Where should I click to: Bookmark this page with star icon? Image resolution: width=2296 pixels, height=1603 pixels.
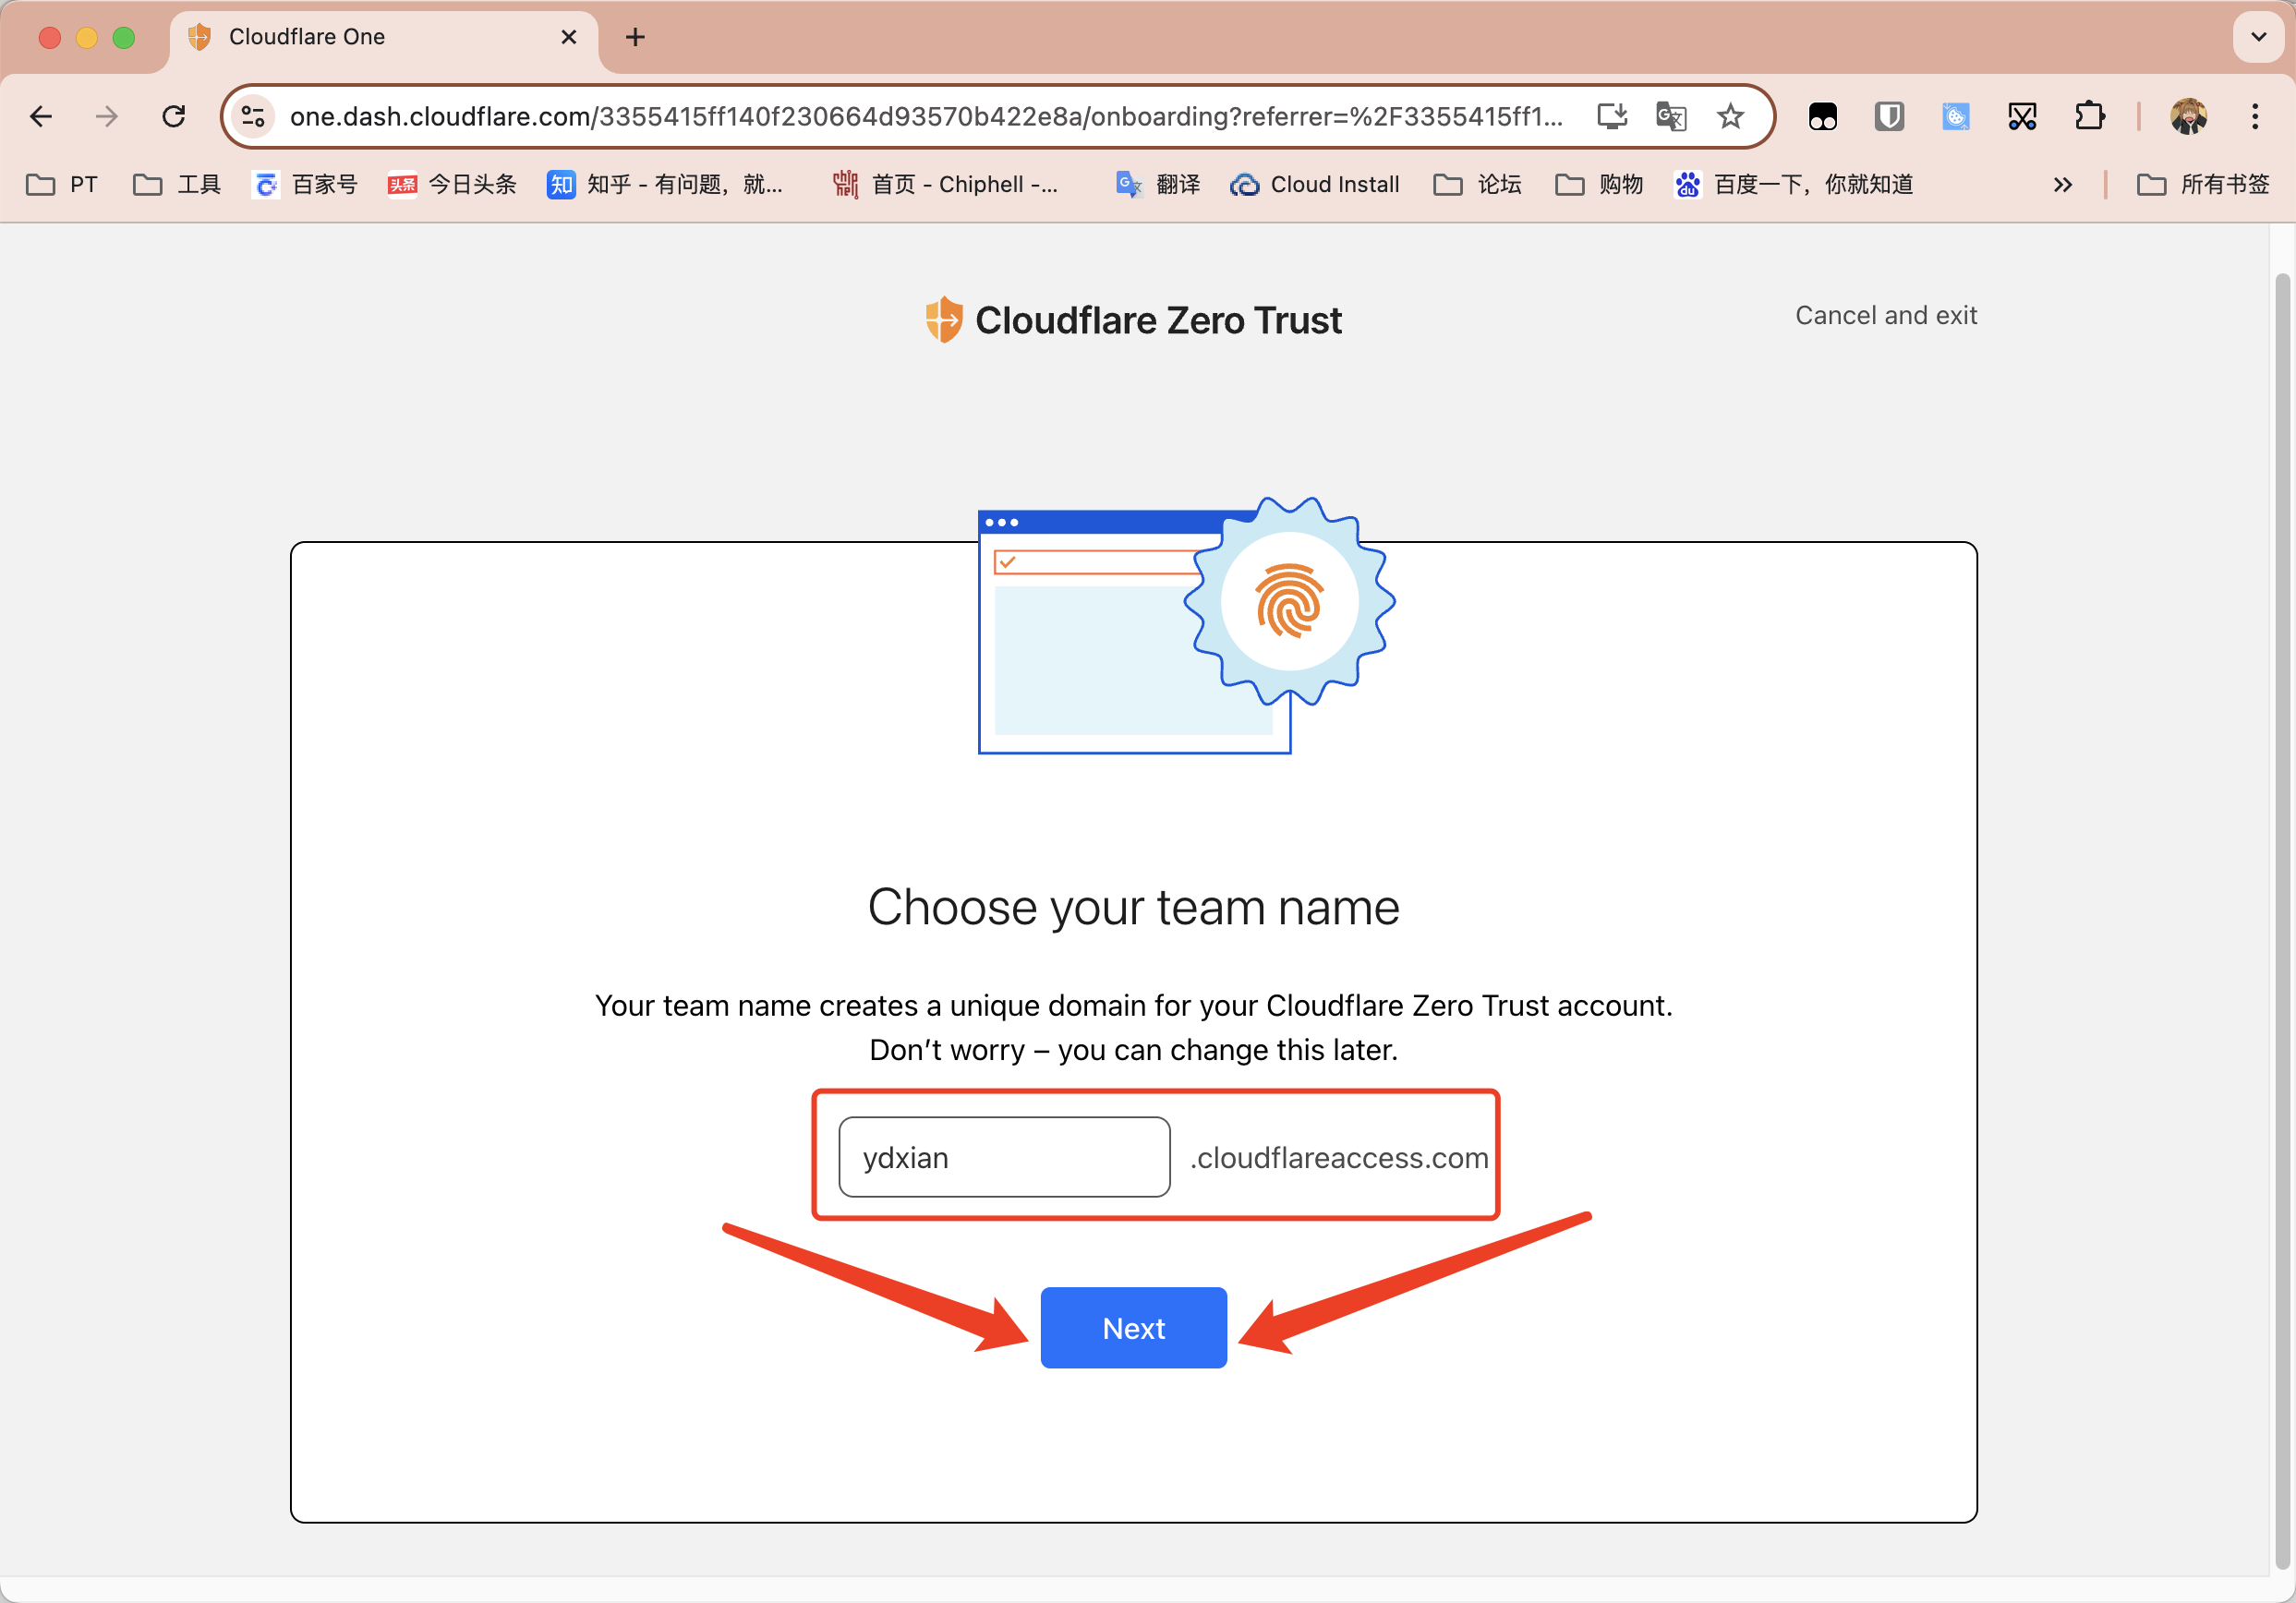click(x=1730, y=117)
